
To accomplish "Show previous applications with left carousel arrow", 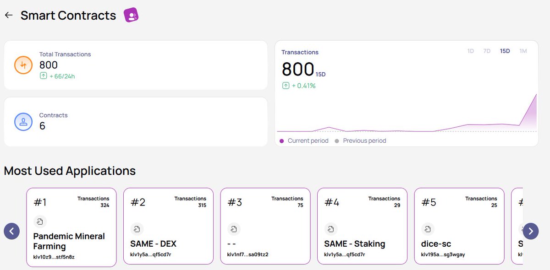I will click(12, 231).
